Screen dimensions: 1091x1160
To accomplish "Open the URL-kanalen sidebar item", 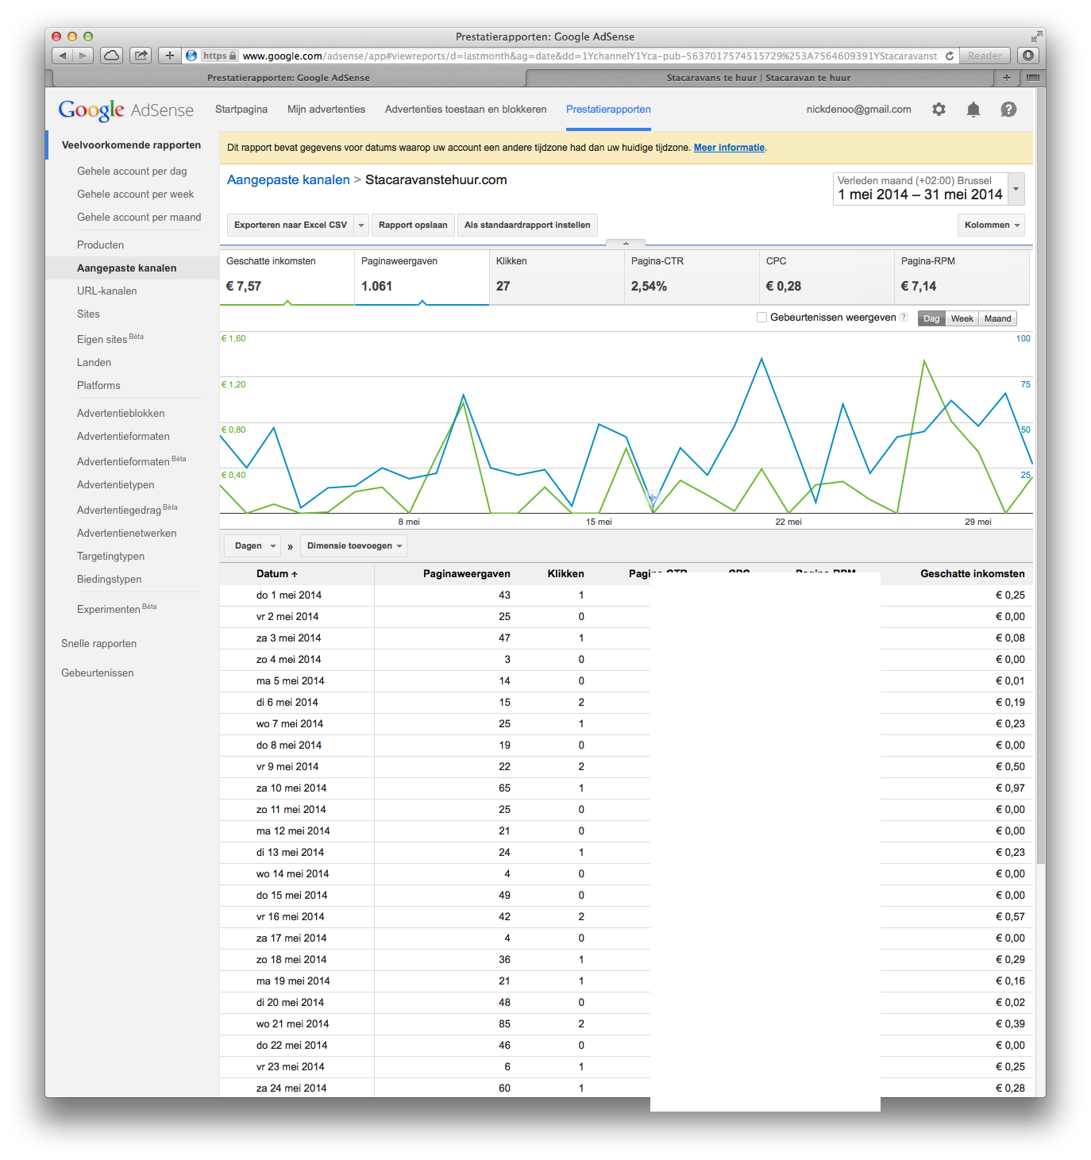I will pos(106,291).
